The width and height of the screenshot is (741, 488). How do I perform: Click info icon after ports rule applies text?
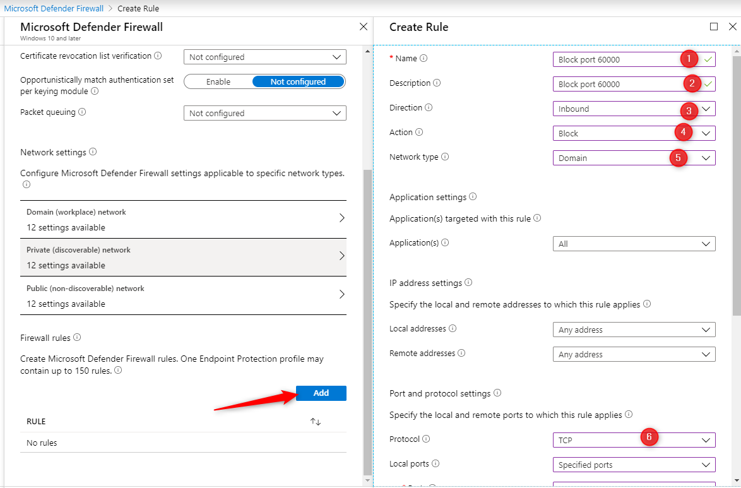coord(629,414)
